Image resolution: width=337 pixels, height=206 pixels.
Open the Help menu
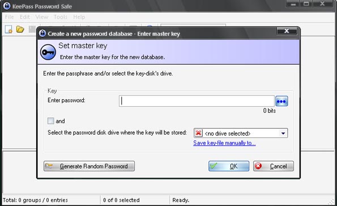click(x=79, y=17)
